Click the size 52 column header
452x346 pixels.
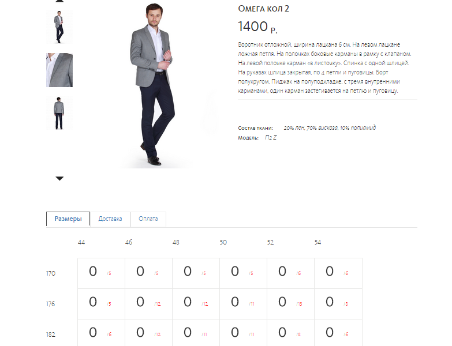(270, 242)
